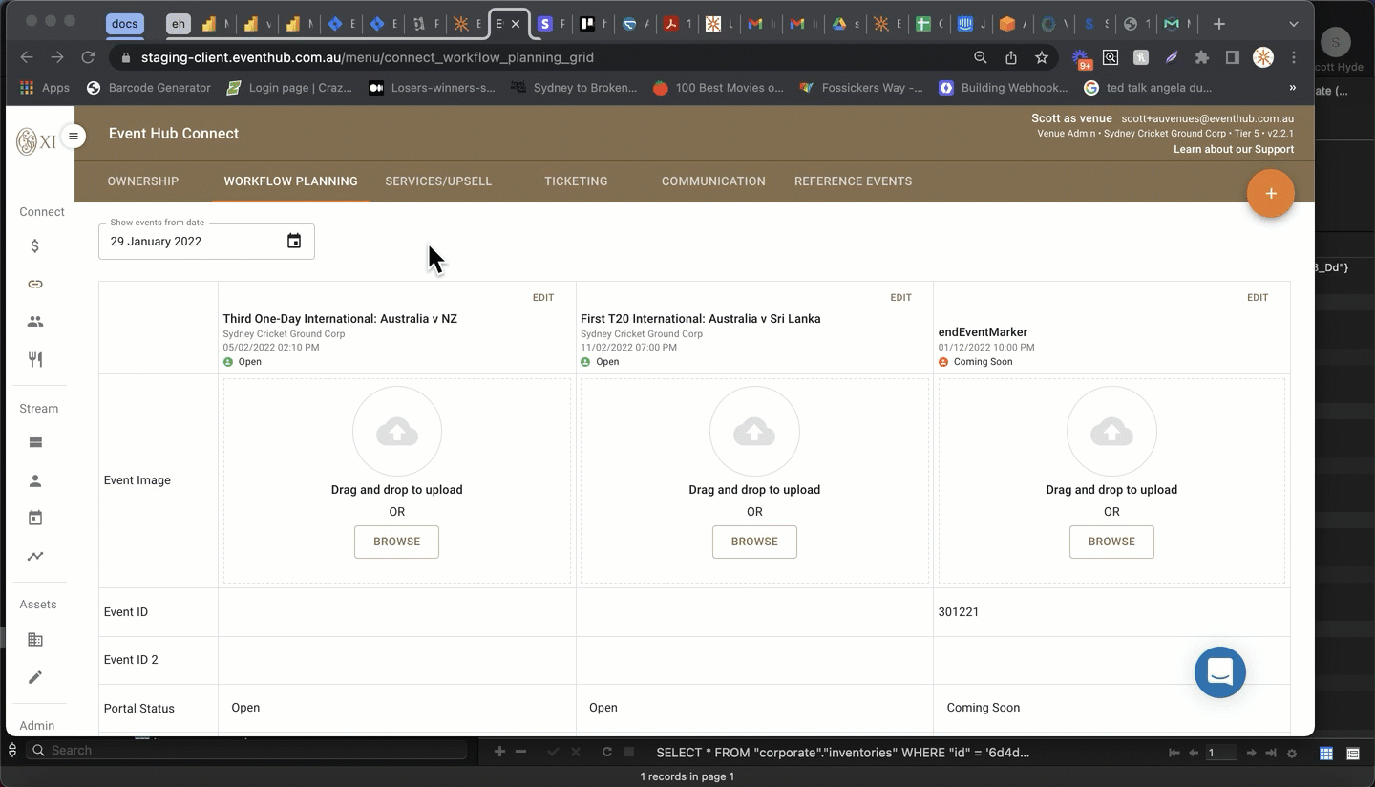
Task: Switch to the Workflow Planning tab
Action: pos(290,181)
